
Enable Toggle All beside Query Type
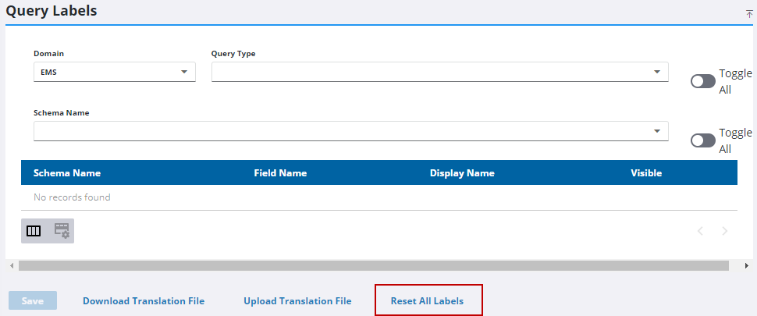click(x=702, y=81)
